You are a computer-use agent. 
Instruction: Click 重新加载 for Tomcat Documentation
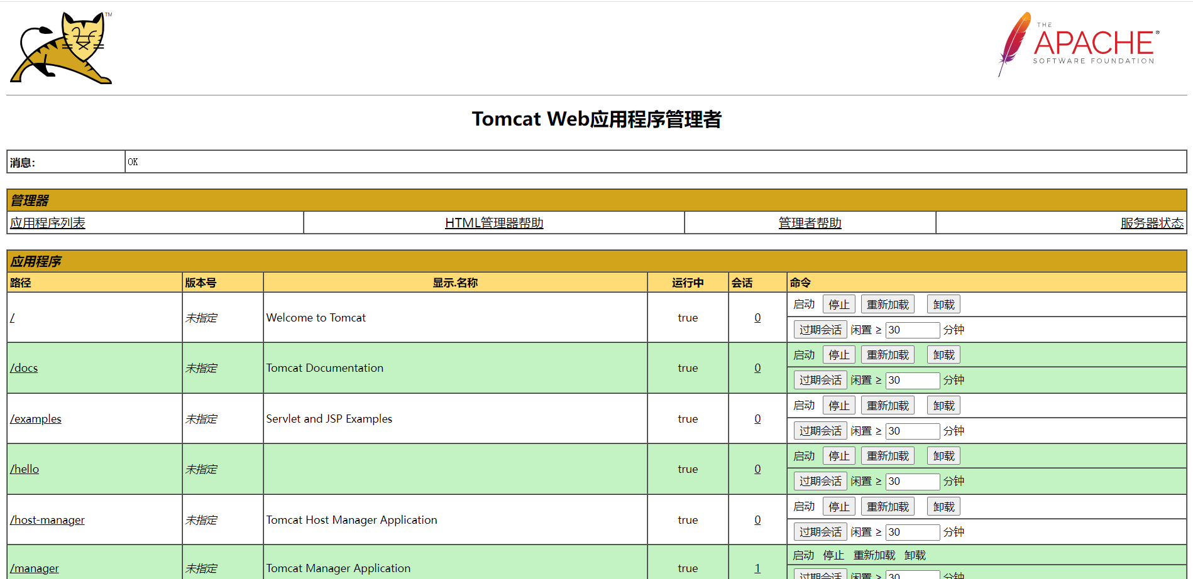(887, 354)
